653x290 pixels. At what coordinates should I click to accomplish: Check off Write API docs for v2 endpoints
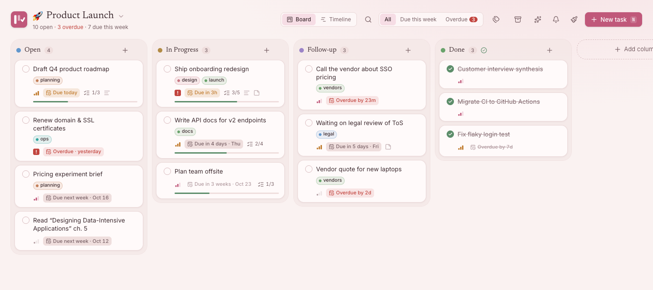[x=167, y=120]
